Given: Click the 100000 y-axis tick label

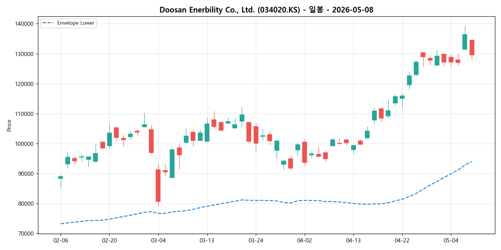Looking at the screenshot, I should [24, 144].
